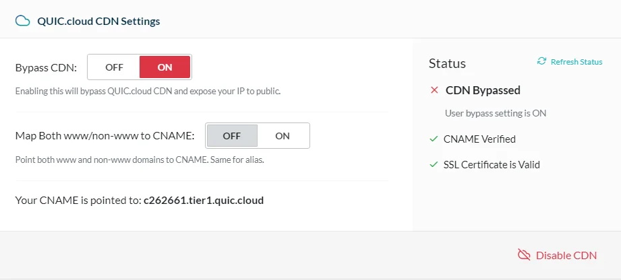
Task: Click the cloud icon beside QUIC.cloud CDN Settings
Action: pos(22,21)
